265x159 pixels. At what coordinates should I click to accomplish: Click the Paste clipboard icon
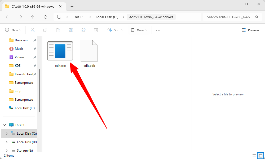(x=58, y=30)
